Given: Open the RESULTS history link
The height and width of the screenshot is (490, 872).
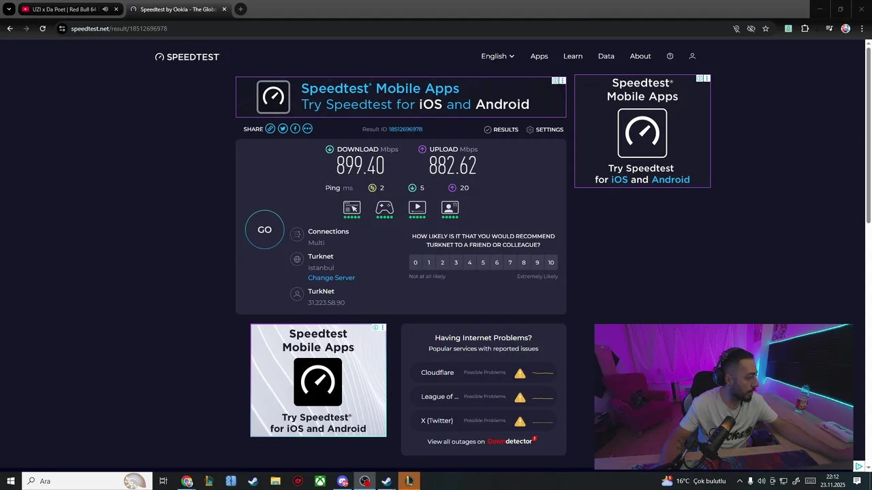Looking at the screenshot, I should coord(501,129).
